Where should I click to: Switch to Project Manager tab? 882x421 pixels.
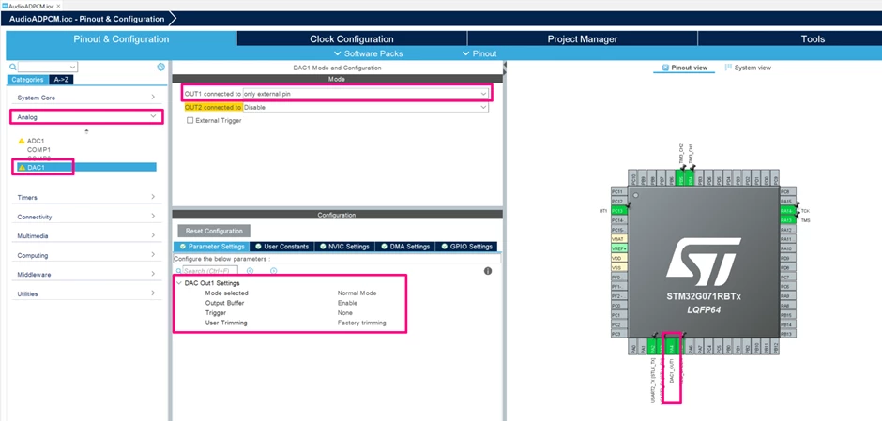tap(582, 38)
